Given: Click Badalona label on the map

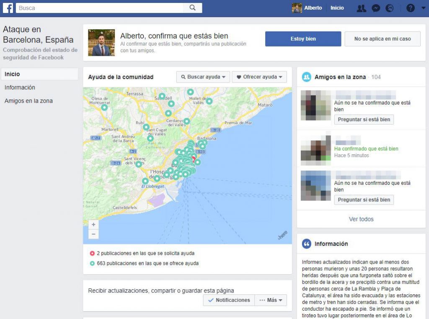Looking at the screenshot, I should (207, 138).
